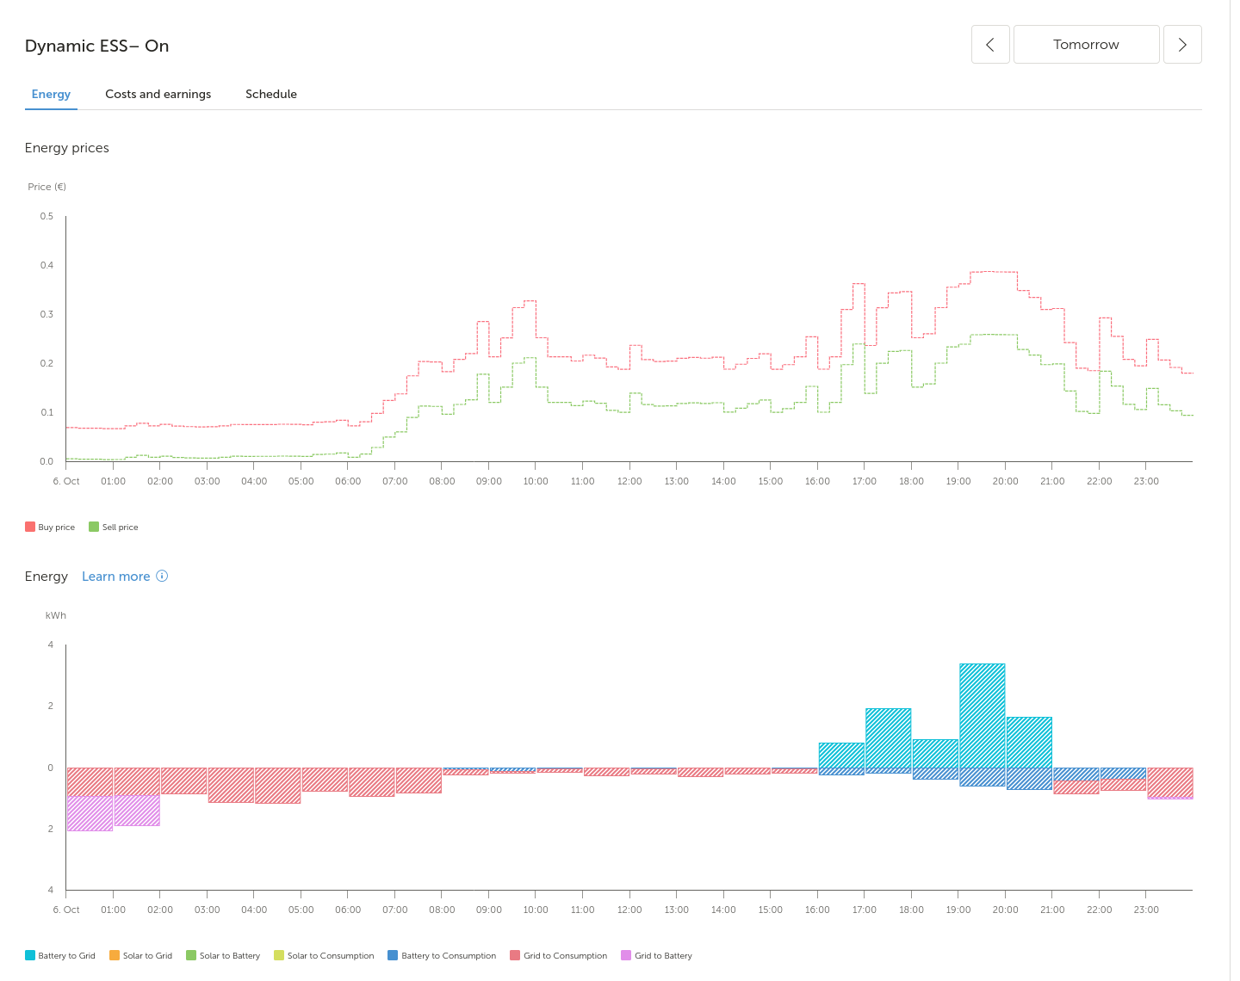Select the Energy tab
This screenshot has width=1240, height=981.
(x=51, y=94)
